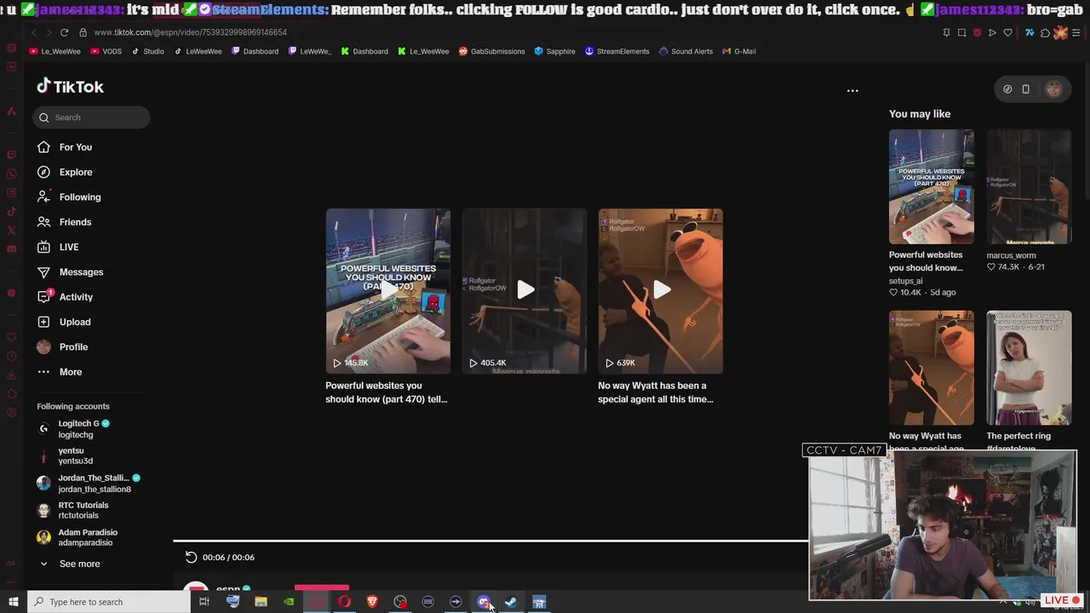Open Jordan_The_Stalli... following account
This screenshot has width=1090, height=613.
[89, 484]
